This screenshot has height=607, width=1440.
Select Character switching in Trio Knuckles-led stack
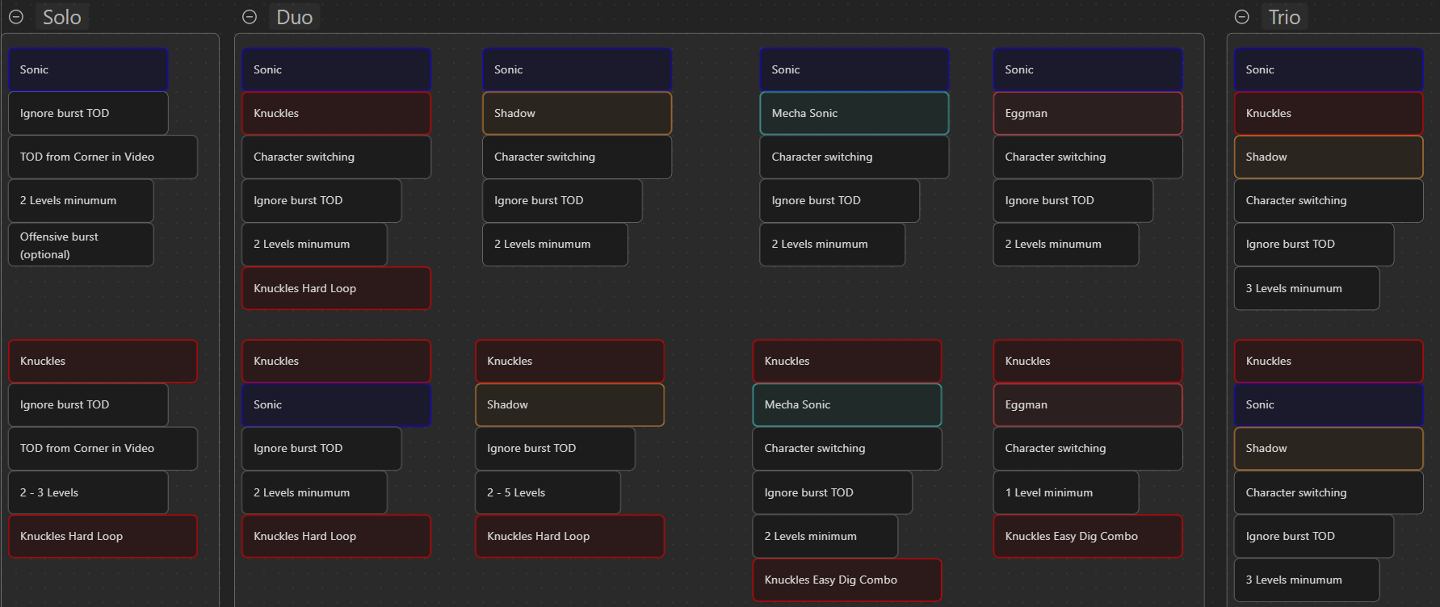(1329, 492)
